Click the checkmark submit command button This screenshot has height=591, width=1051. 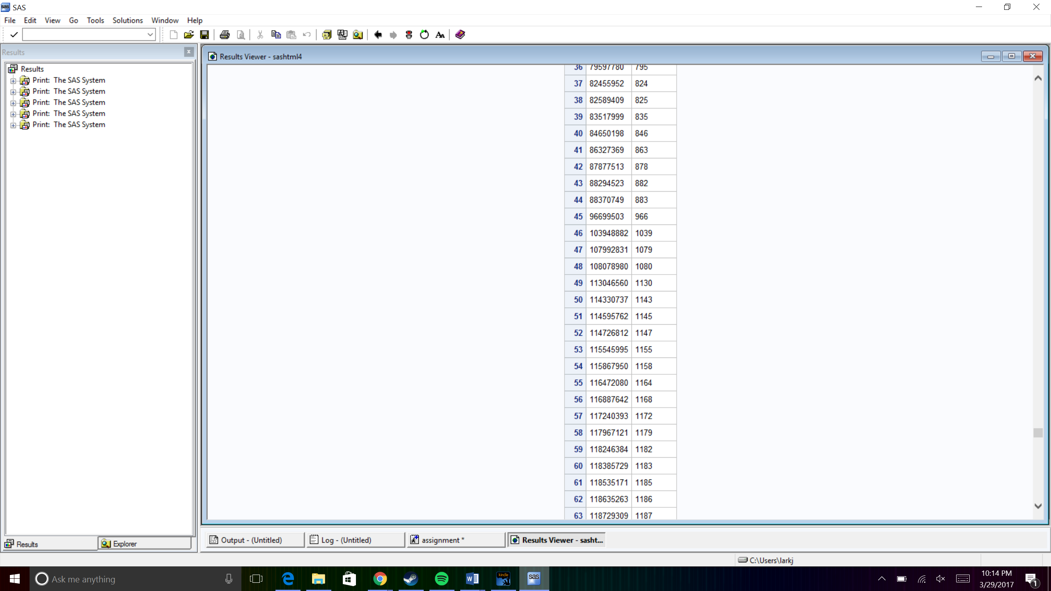(x=14, y=35)
